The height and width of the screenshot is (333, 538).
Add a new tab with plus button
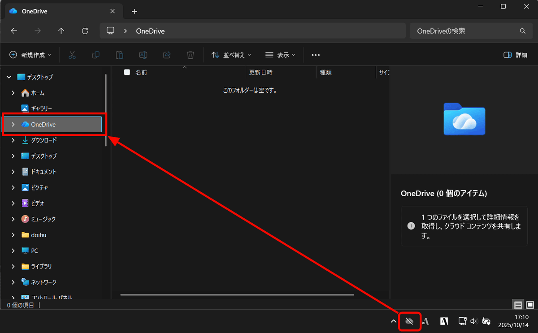pos(134,11)
